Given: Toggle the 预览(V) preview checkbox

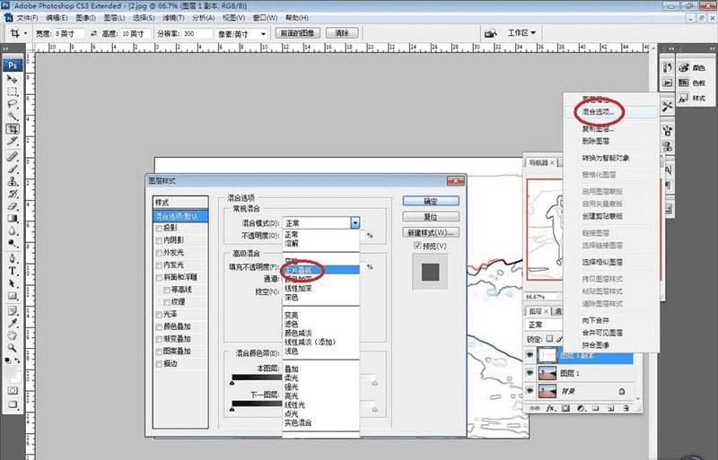Looking at the screenshot, I should (x=417, y=246).
